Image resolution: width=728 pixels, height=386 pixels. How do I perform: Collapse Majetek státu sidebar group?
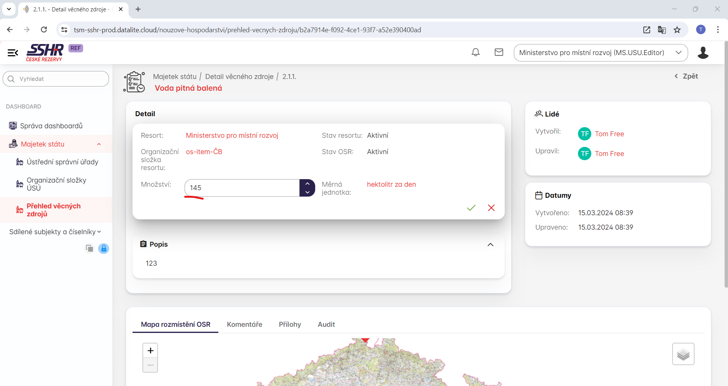pyautogui.click(x=99, y=144)
